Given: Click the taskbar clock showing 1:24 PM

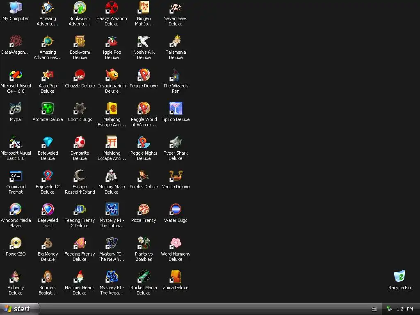Looking at the screenshot, I should click(x=405, y=309).
